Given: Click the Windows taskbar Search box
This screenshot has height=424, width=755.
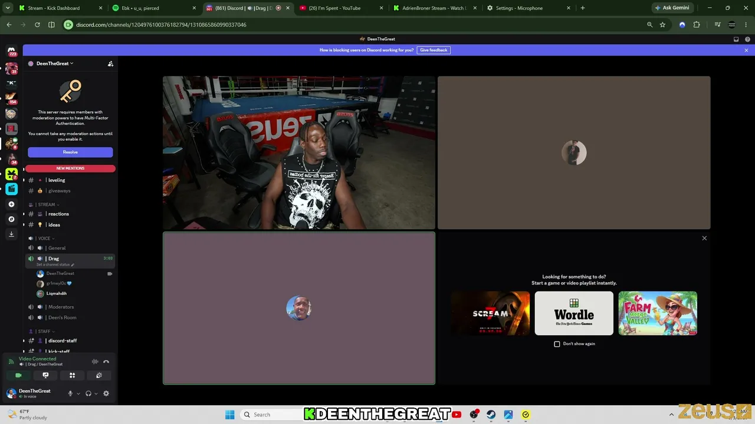Looking at the screenshot, I should [x=271, y=415].
